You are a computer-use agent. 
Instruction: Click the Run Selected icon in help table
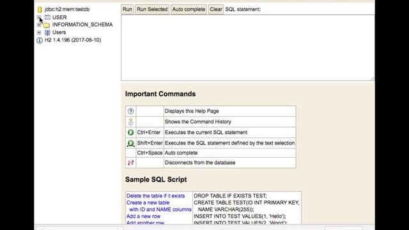click(x=130, y=143)
